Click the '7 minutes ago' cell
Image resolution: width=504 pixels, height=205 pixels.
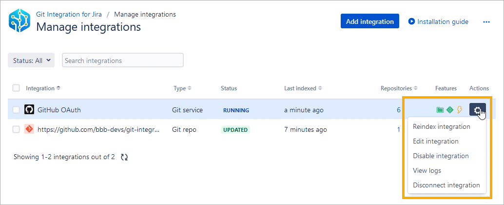[305, 130]
